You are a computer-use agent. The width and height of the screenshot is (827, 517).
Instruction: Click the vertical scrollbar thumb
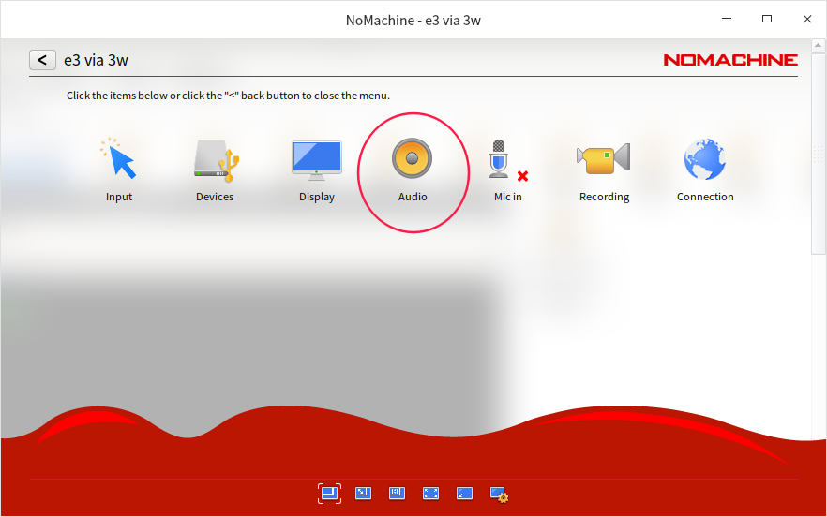[x=818, y=154]
